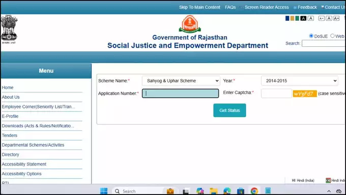Open the Feedback link
Screen dimensions: 346x195
[307, 7]
